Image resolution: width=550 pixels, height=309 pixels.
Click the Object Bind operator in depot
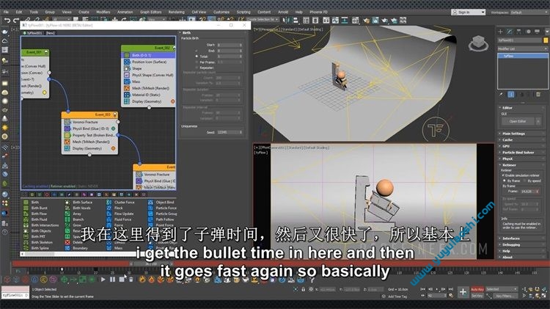[x=161, y=203]
